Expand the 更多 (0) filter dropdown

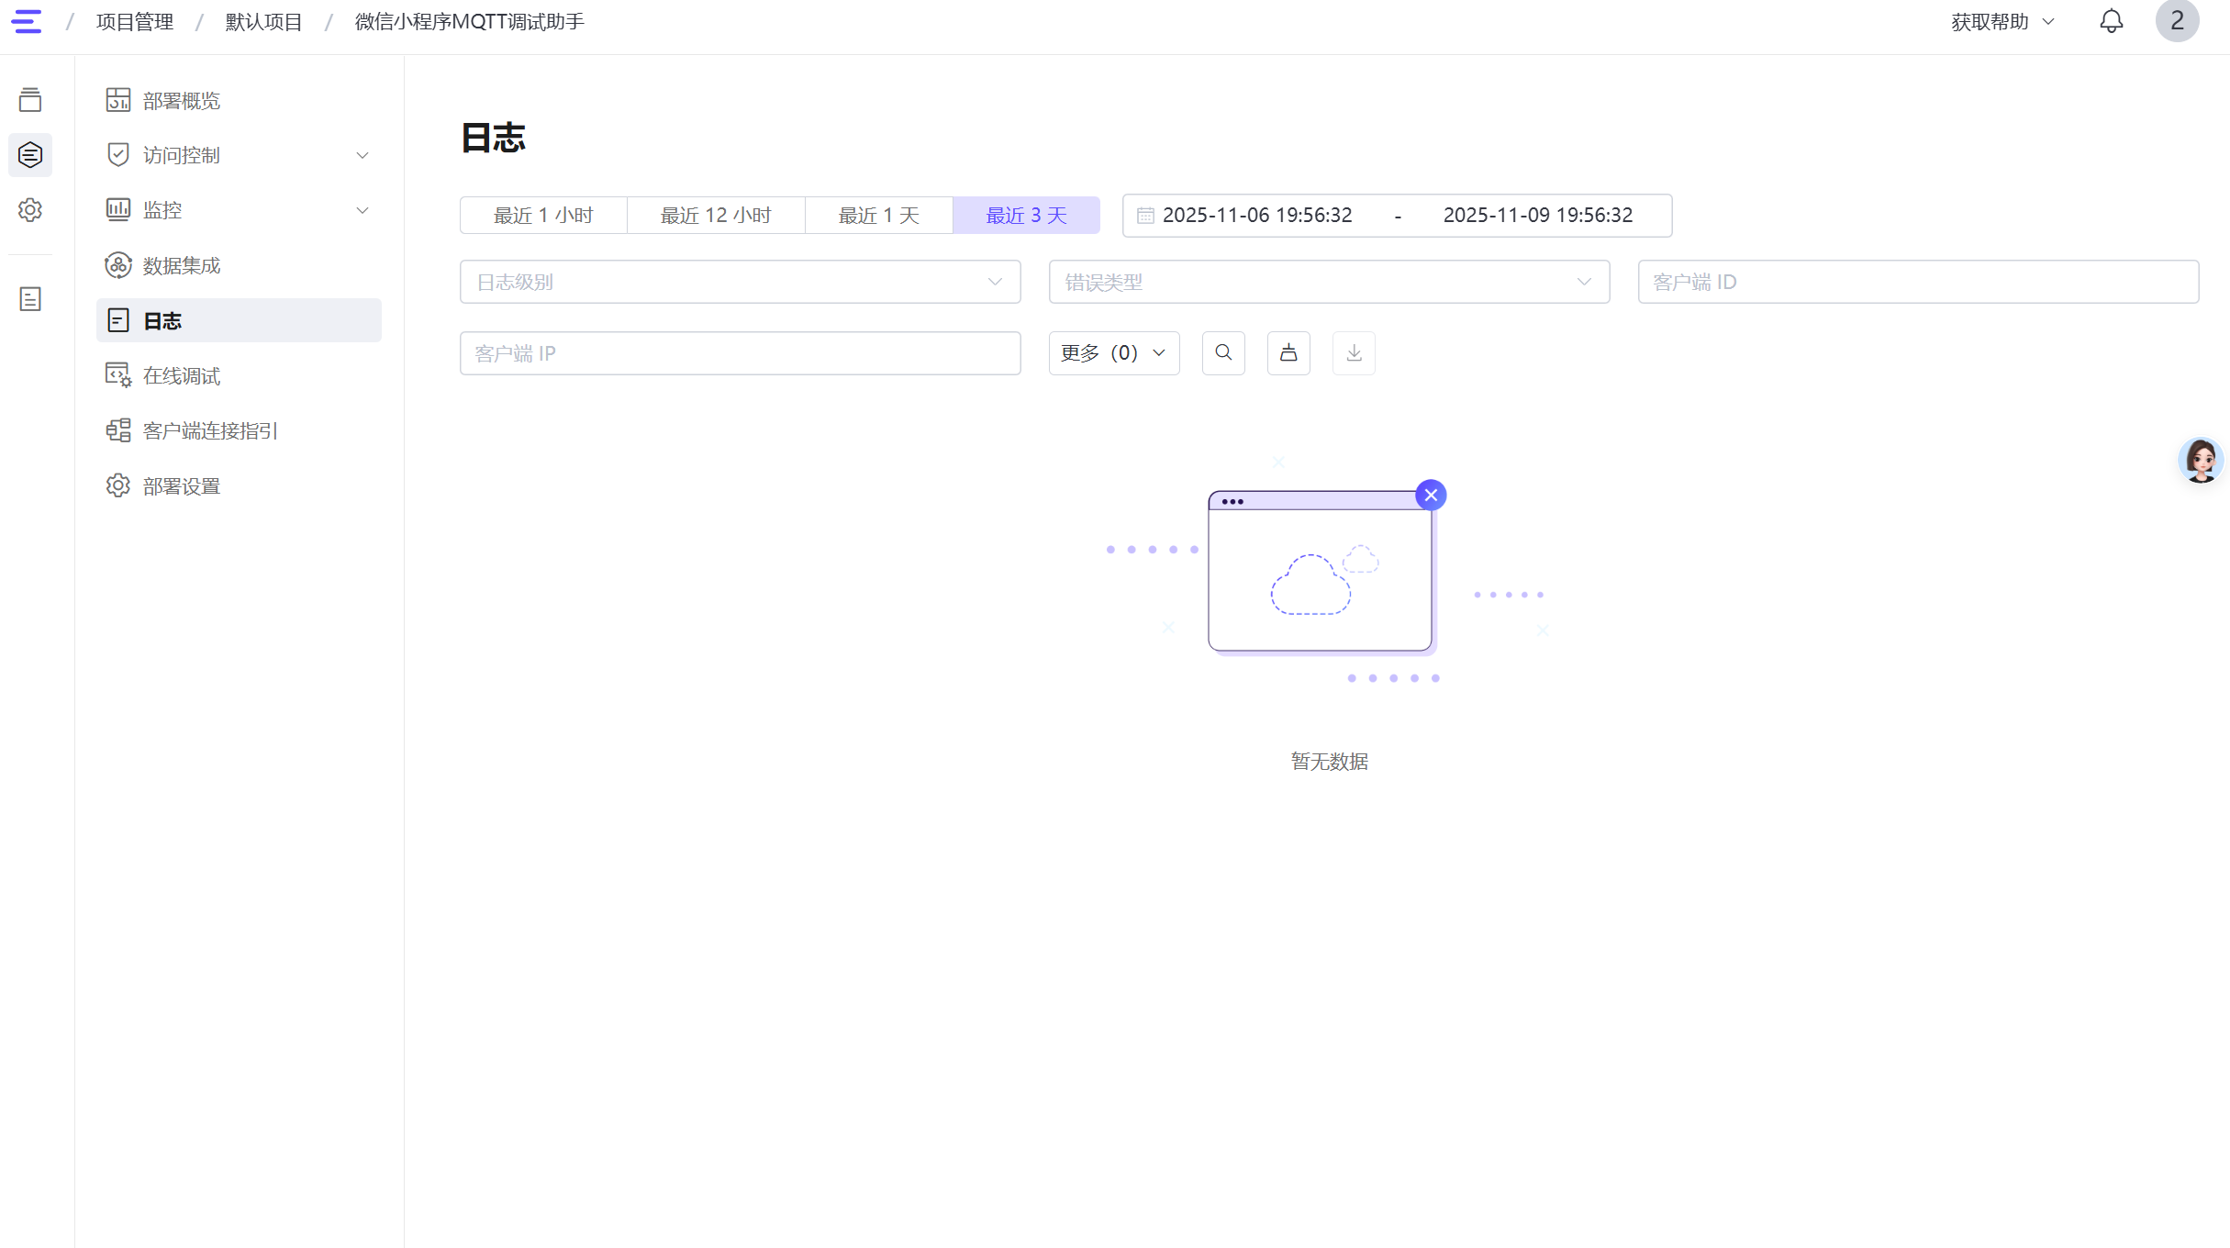pyautogui.click(x=1113, y=353)
